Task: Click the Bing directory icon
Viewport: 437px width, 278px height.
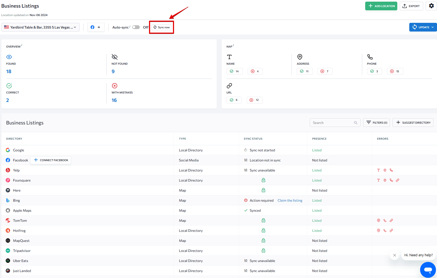Action: point(8,200)
